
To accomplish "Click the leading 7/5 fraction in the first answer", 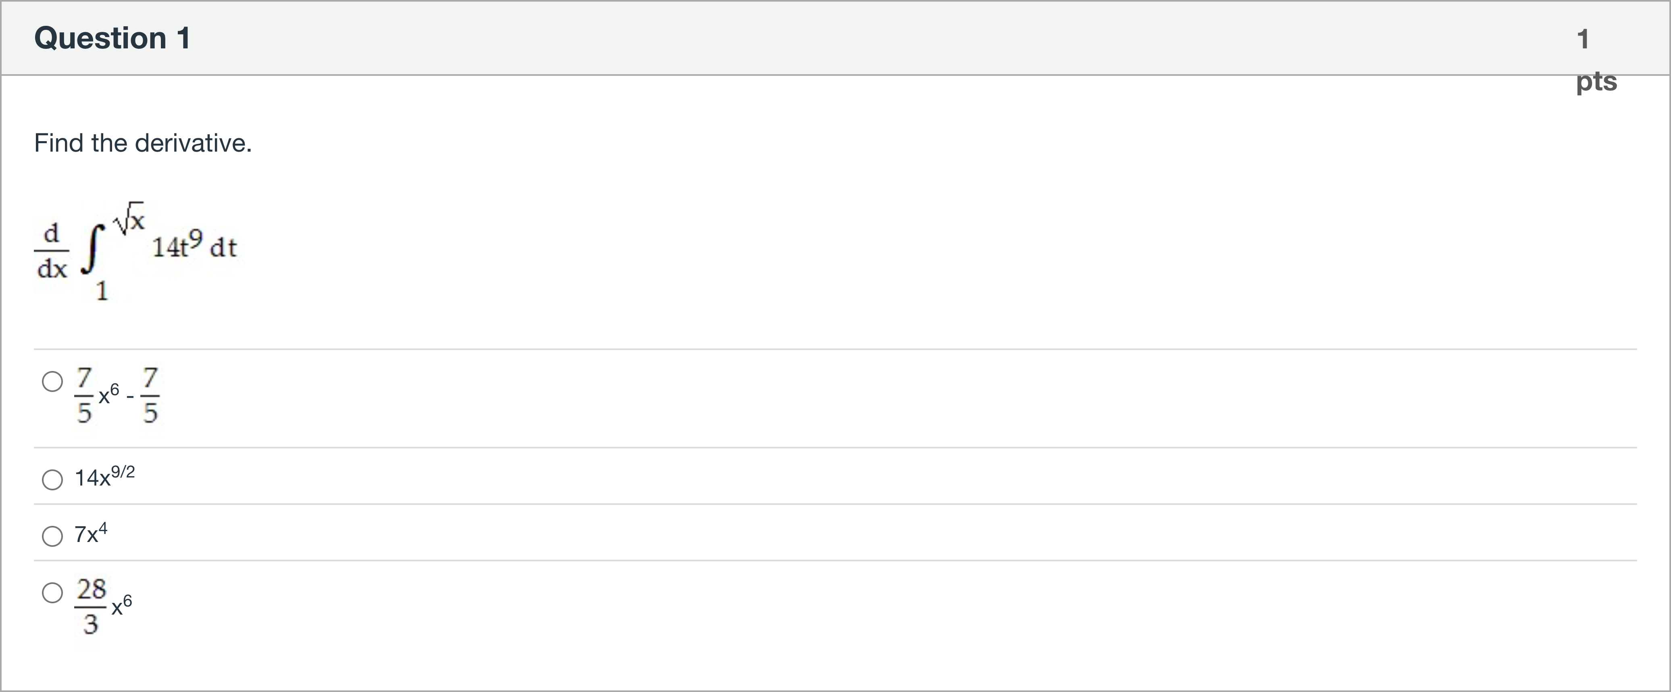I will [84, 395].
